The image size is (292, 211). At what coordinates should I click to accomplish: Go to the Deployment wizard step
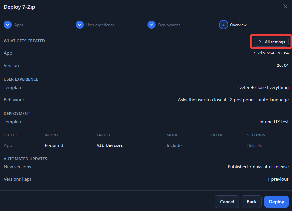click(x=169, y=25)
